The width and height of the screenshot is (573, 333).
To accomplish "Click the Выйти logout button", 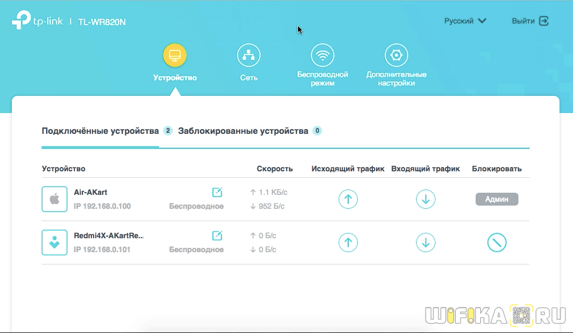I will tap(530, 21).
